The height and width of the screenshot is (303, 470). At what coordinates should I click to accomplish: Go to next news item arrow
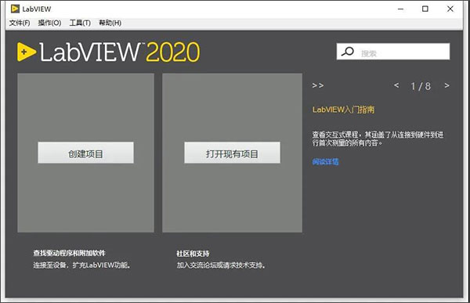(446, 85)
